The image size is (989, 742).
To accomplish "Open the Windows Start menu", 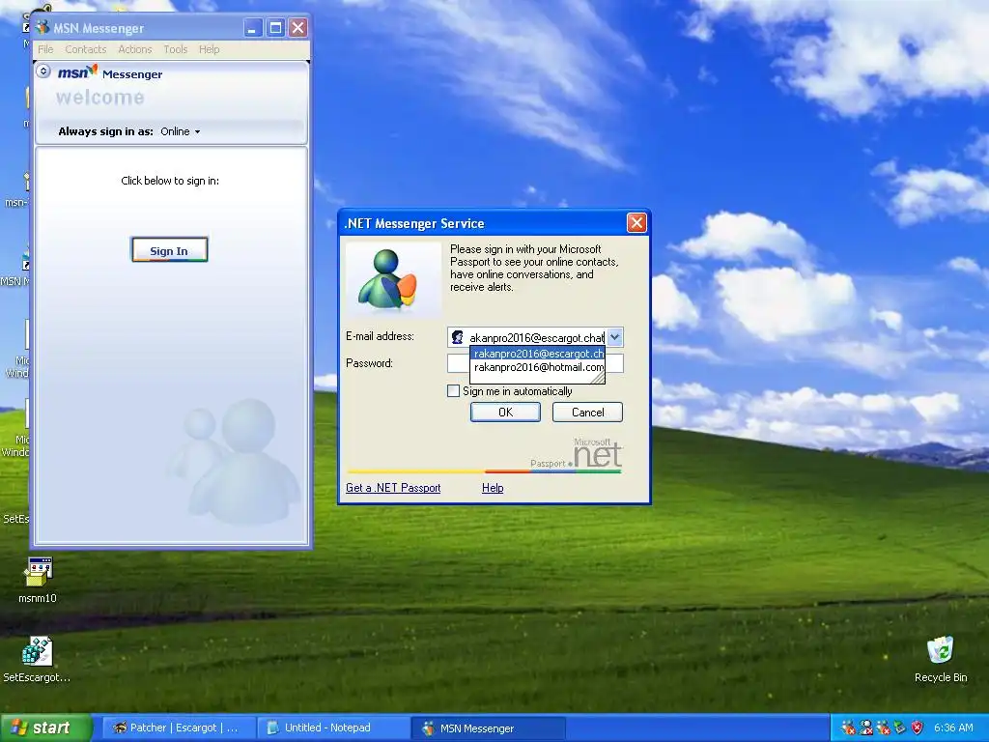I will pos(44,728).
